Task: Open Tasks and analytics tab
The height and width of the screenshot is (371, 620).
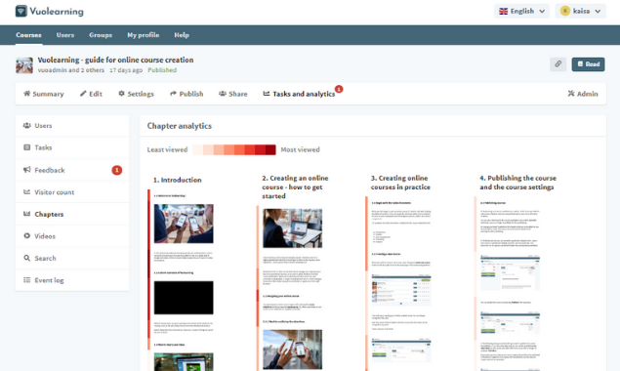Action: click(x=299, y=94)
